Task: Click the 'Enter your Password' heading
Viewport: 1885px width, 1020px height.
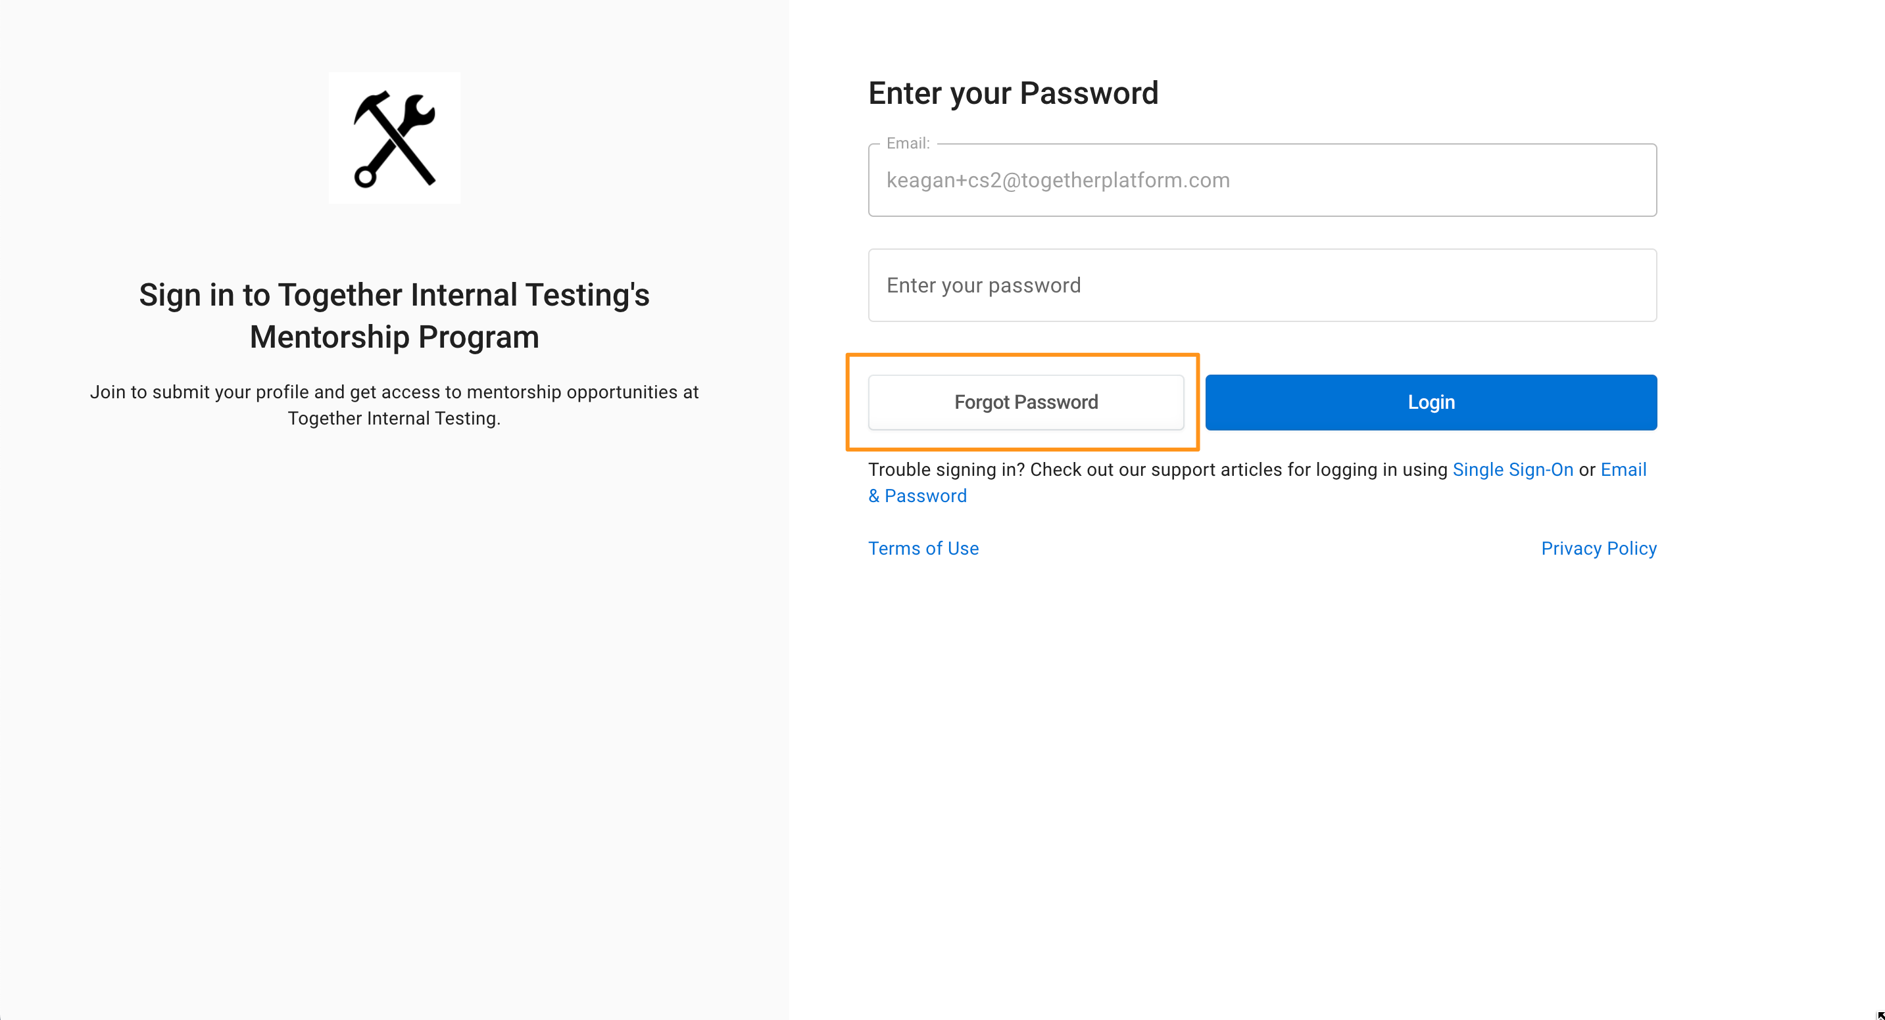Action: [1013, 93]
